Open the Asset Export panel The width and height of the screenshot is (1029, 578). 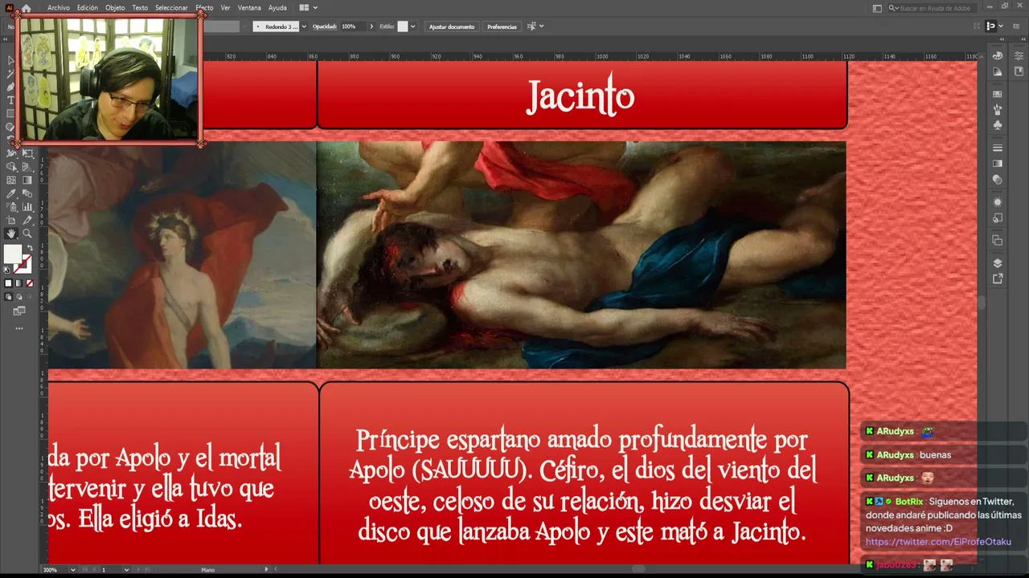tap(998, 279)
